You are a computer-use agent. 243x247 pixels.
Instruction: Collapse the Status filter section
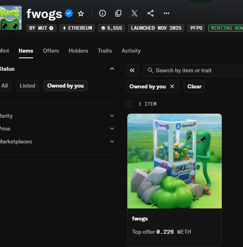tap(112, 69)
